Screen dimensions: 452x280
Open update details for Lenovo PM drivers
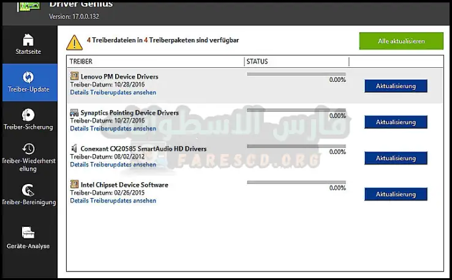(113, 93)
